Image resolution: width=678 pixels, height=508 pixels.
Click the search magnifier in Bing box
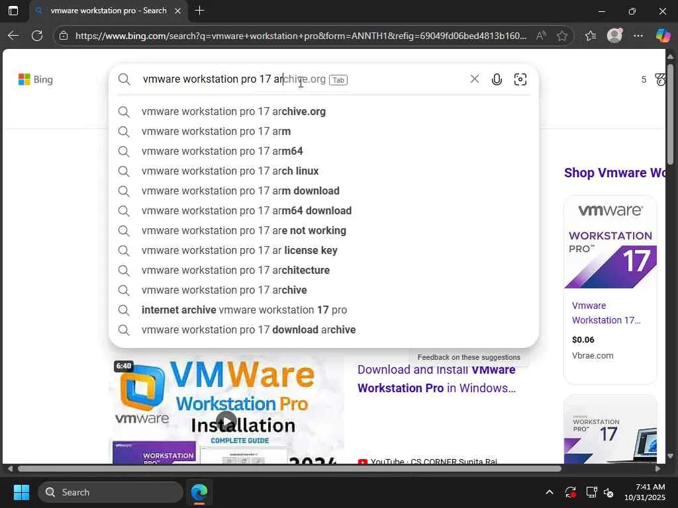[124, 79]
